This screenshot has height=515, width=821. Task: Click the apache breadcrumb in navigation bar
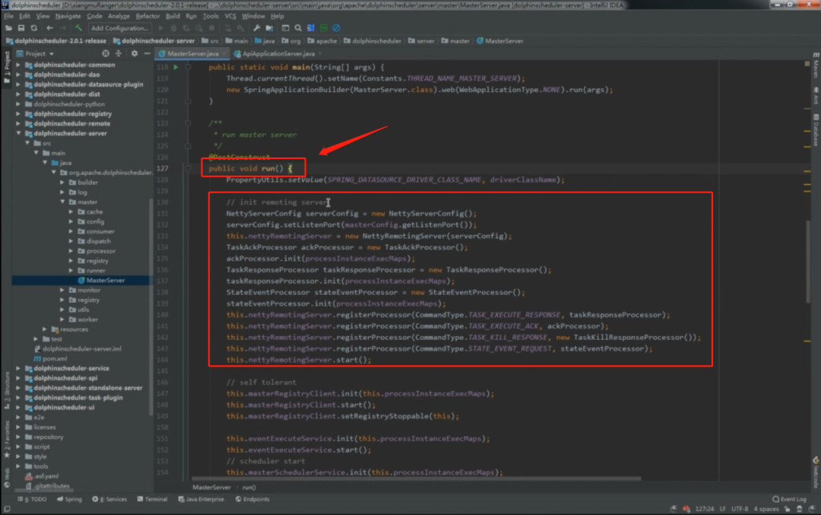coord(322,41)
